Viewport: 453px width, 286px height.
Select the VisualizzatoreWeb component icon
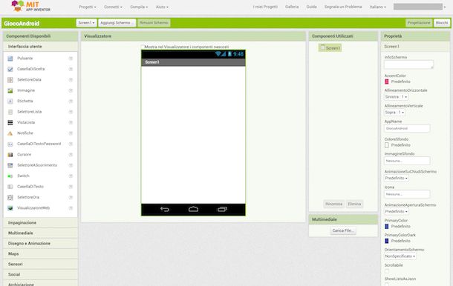click(x=10, y=208)
